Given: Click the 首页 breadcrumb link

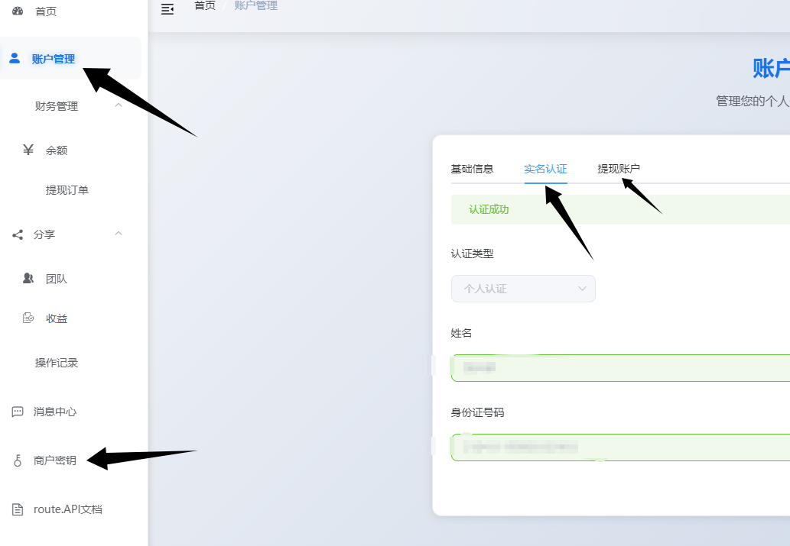Looking at the screenshot, I should point(204,6).
